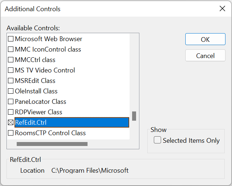Check the PaneLocator Class checkbox
This screenshot has width=232, height=186.
[x=10, y=102]
